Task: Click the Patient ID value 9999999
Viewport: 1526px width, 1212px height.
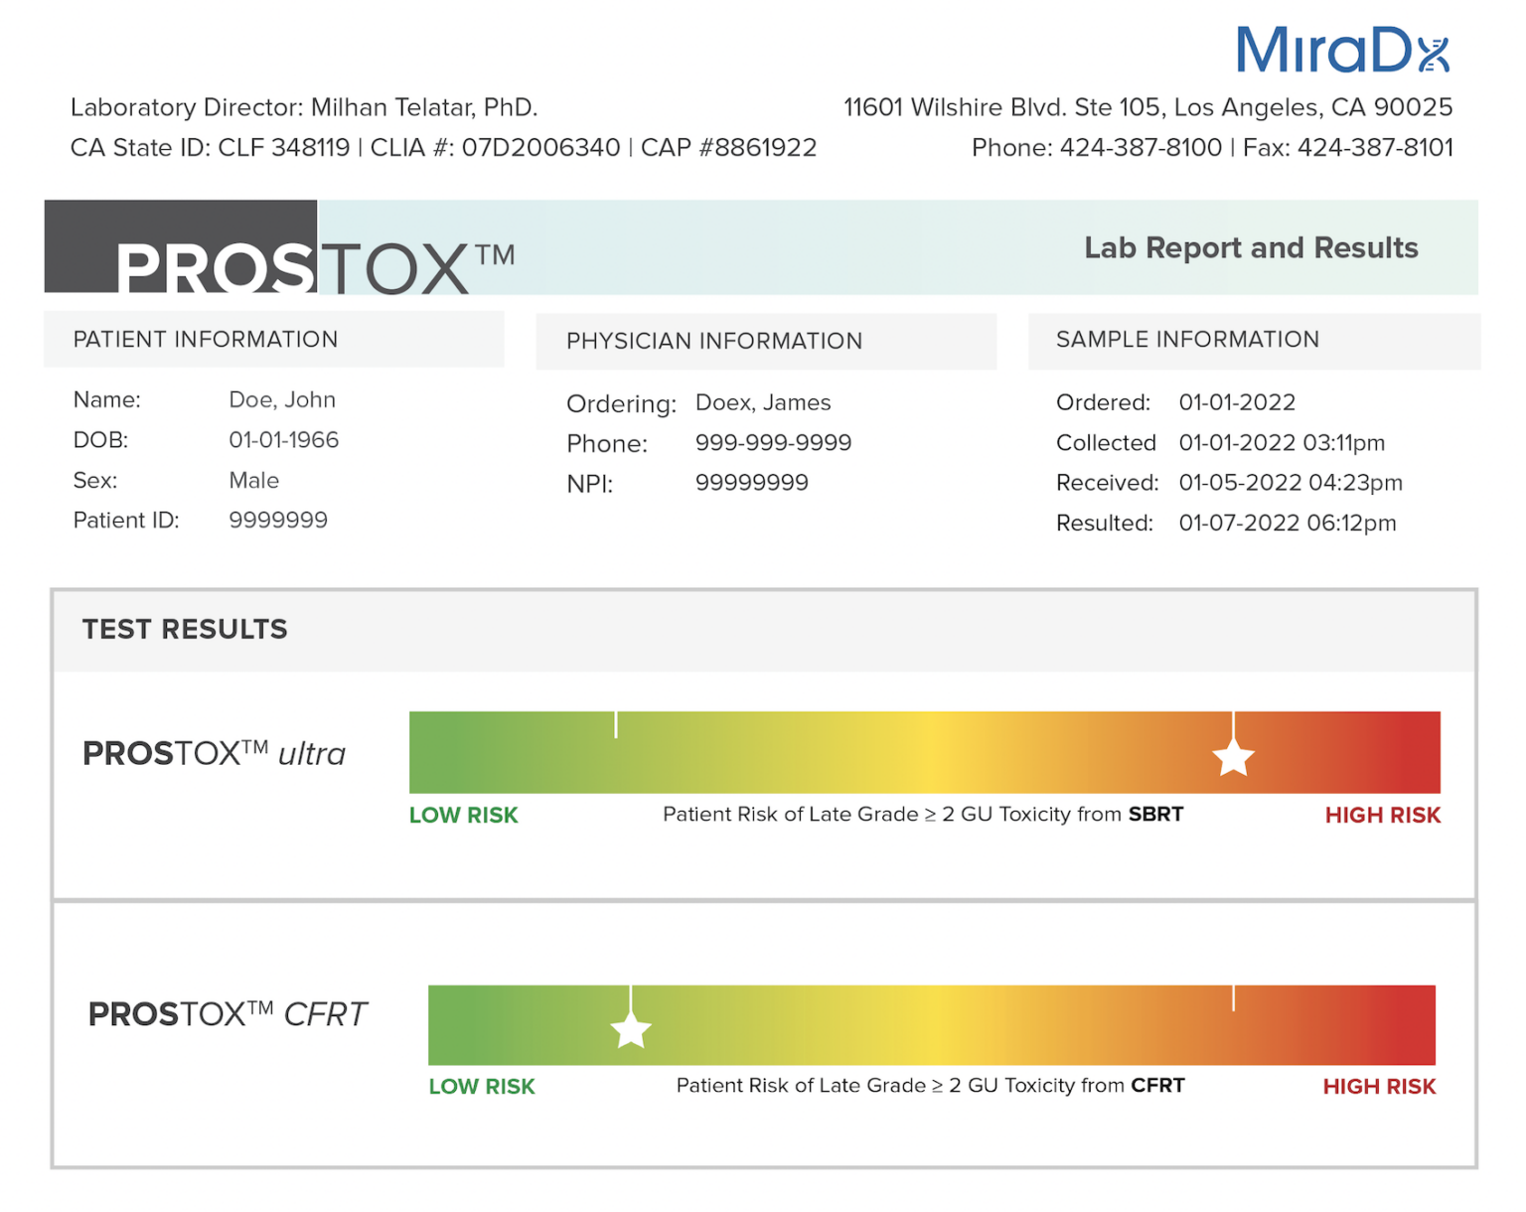Action: [278, 521]
